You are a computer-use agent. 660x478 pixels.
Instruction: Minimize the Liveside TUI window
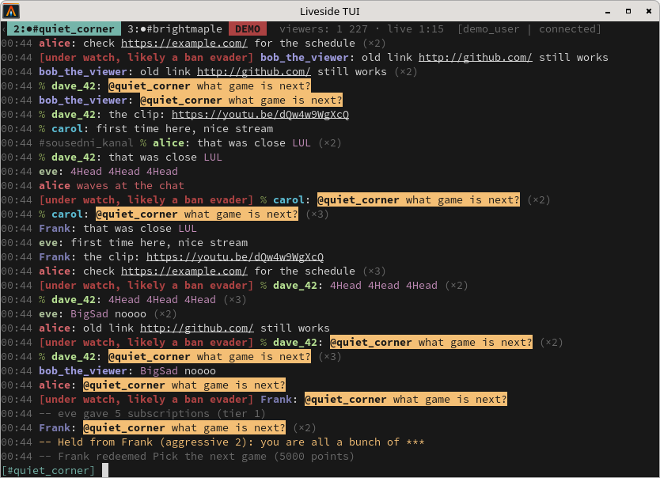pyautogui.click(x=608, y=11)
